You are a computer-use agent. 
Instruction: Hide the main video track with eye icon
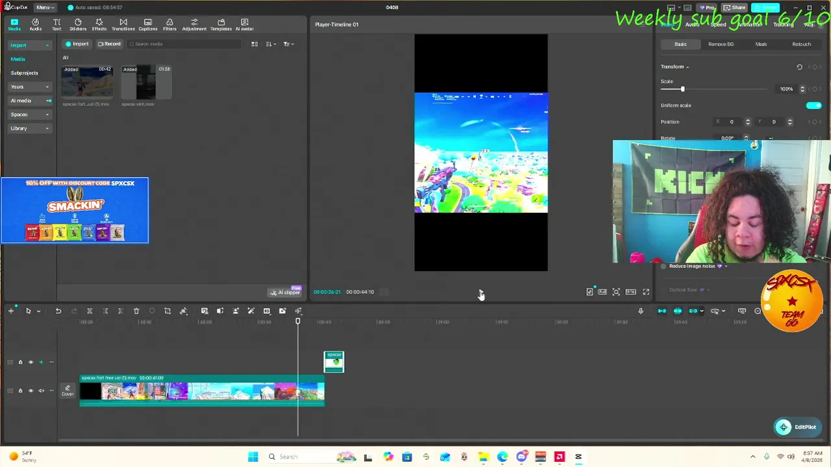31,390
